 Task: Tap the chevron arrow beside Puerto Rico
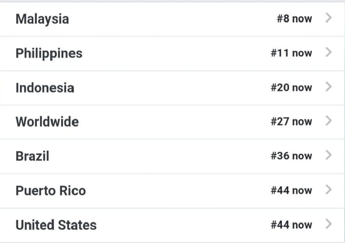(x=329, y=190)
